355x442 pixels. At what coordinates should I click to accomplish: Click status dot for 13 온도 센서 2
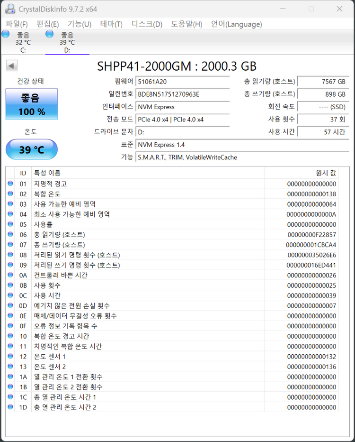click(x=10, y=366)
